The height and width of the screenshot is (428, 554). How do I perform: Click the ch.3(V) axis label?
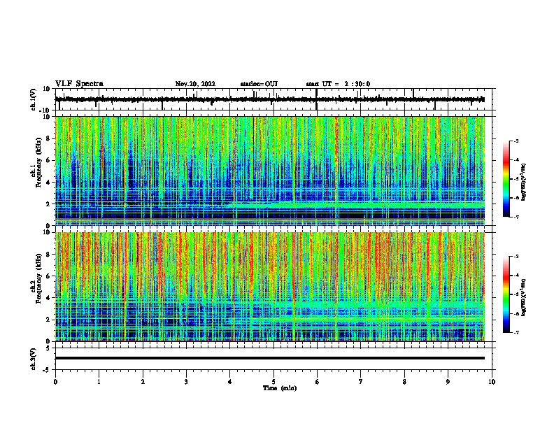(34, 359)
